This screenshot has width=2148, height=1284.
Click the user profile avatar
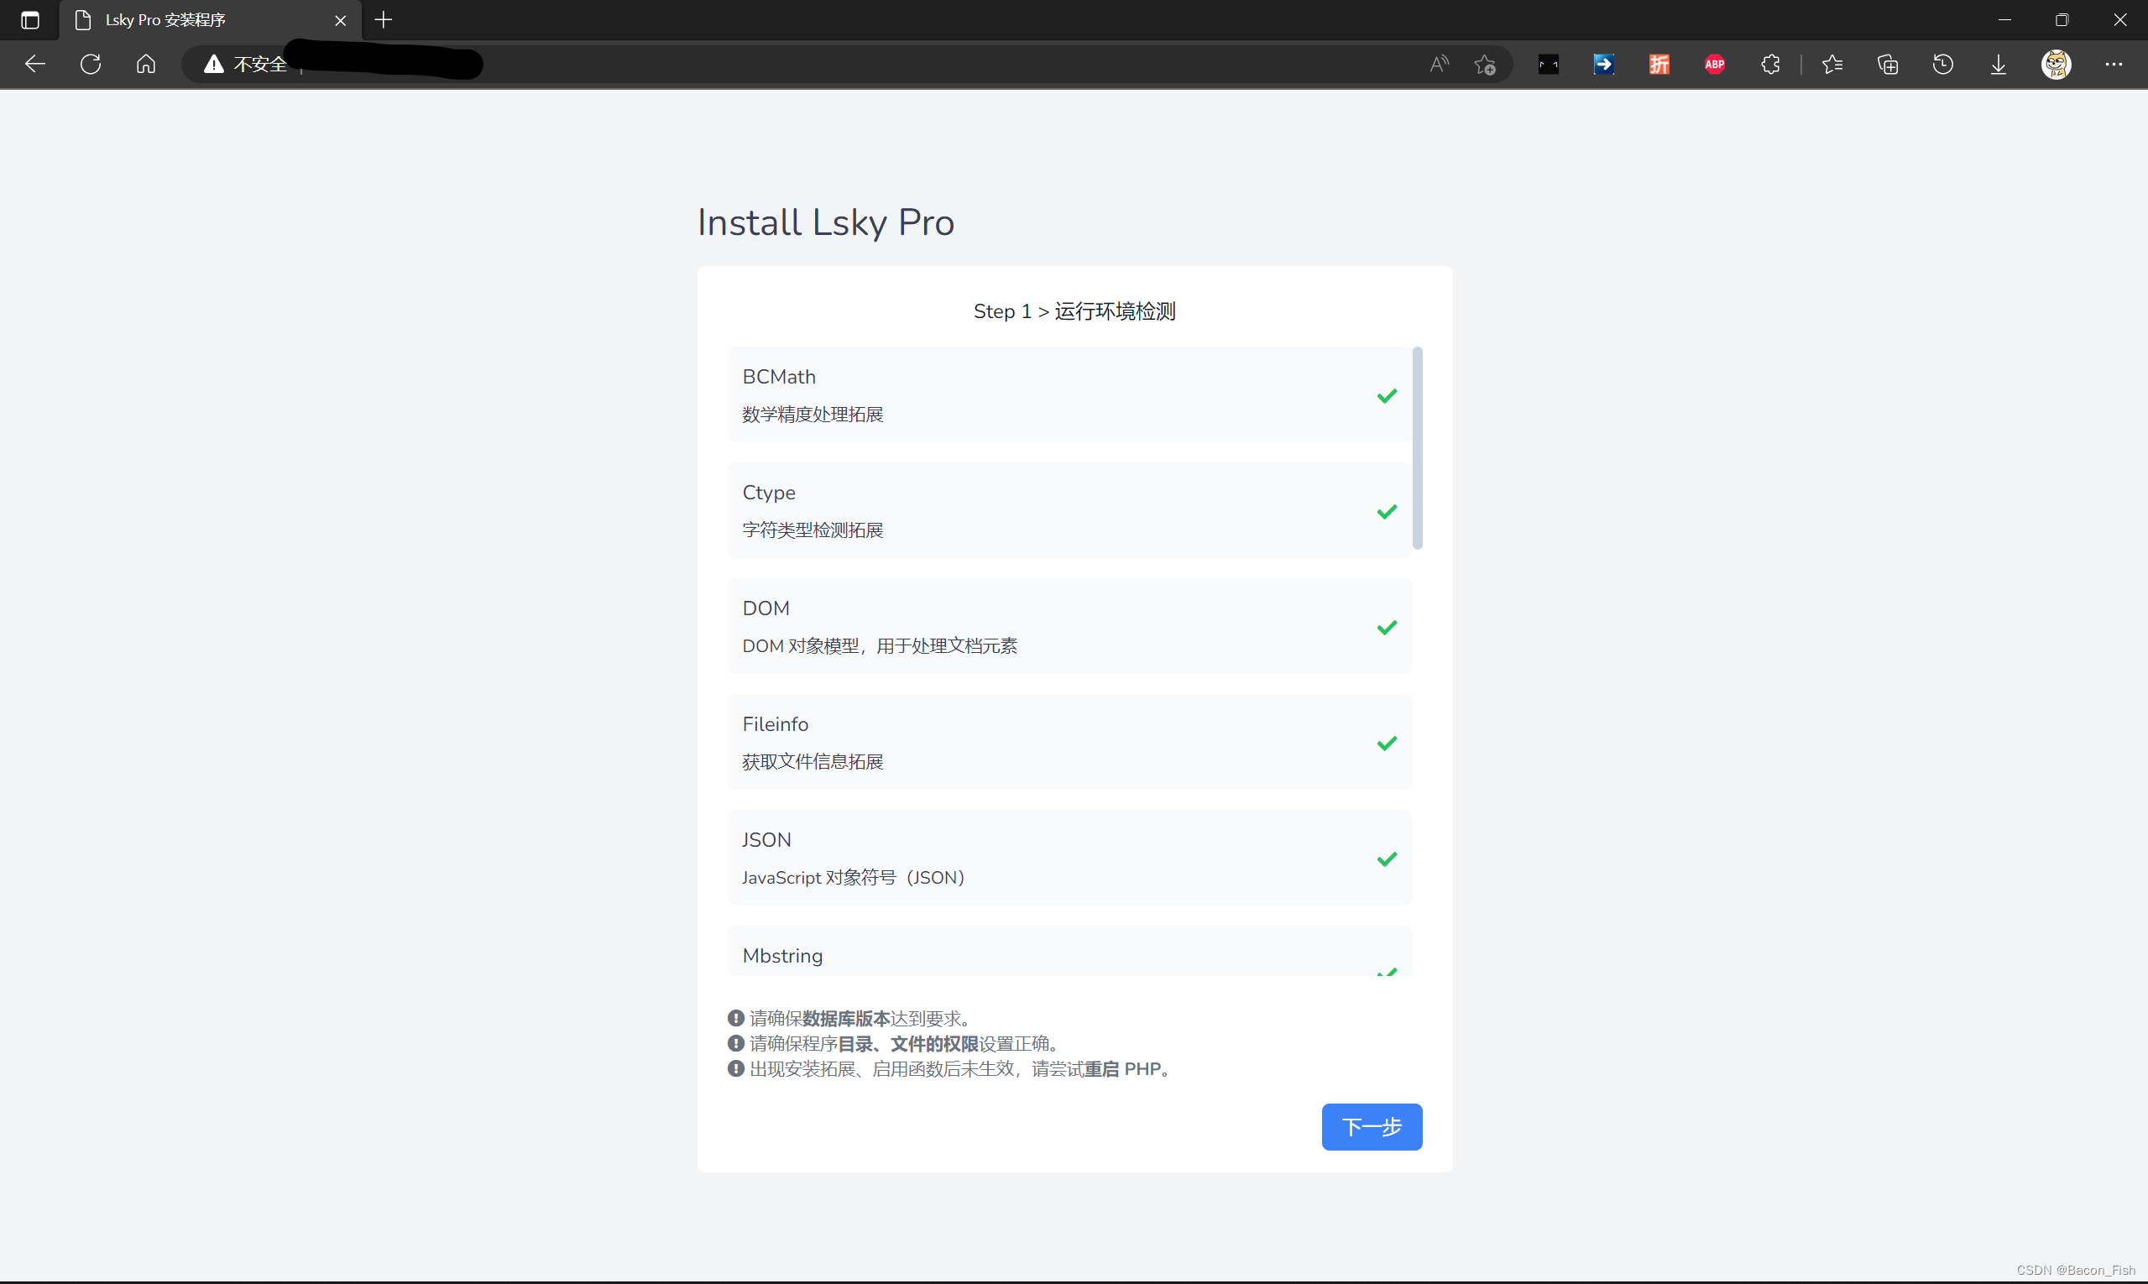click(2057, 64)
